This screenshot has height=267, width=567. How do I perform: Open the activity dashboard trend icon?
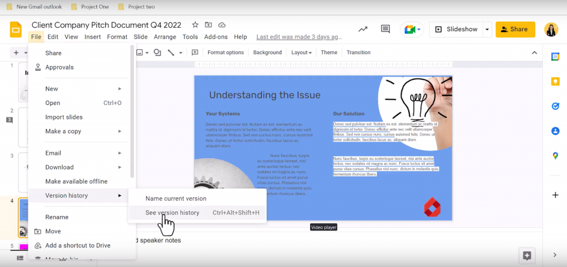363,29
